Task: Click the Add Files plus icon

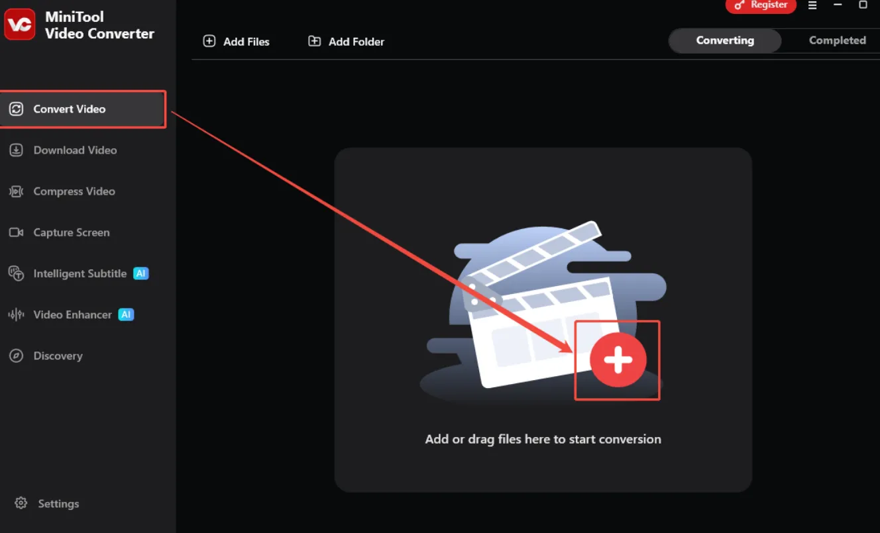Action: [209, 41]
